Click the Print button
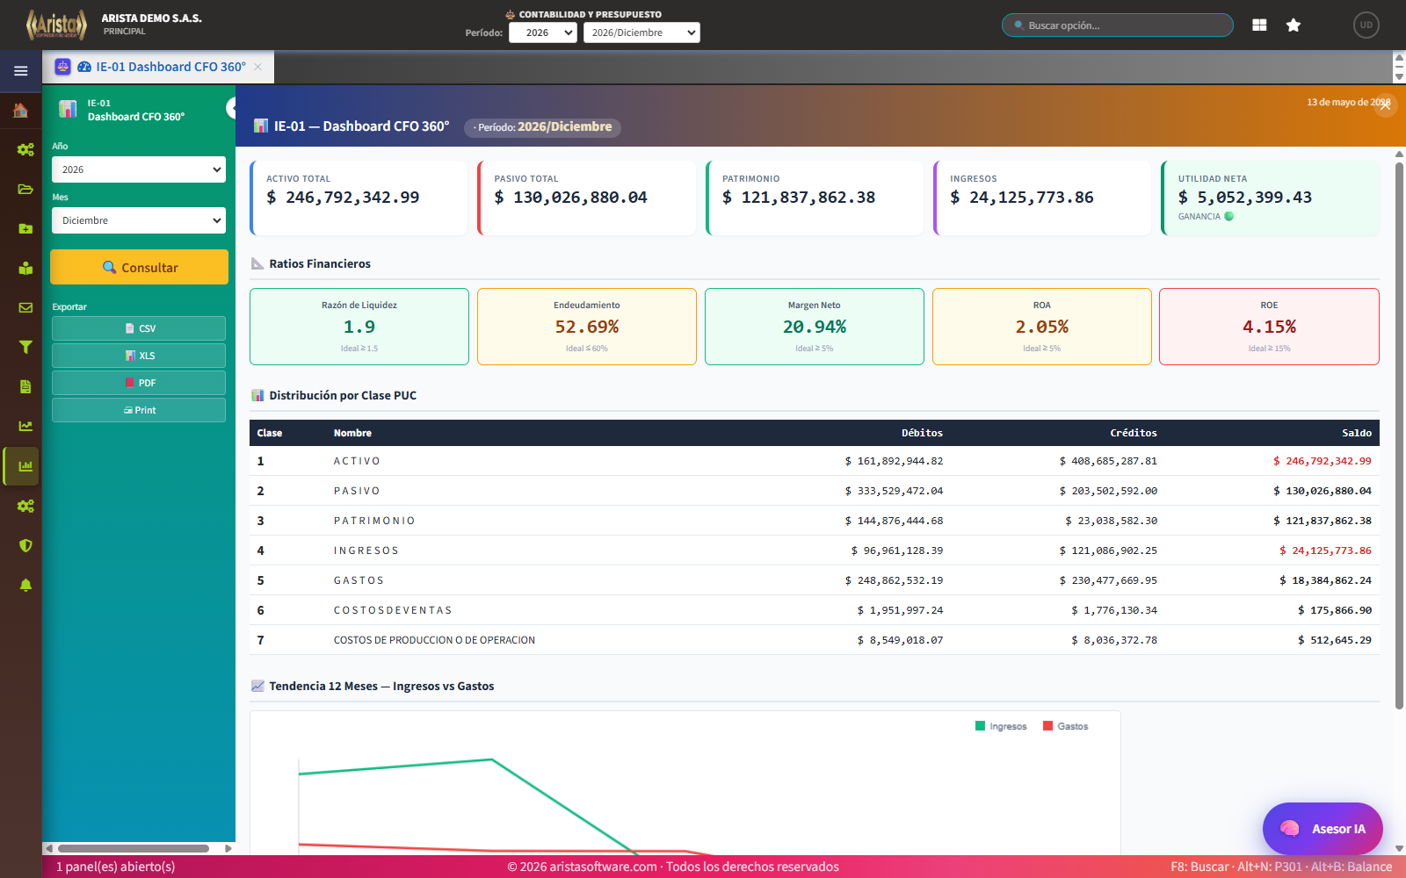Screen dimensions: 1406x878 point(139,410)
